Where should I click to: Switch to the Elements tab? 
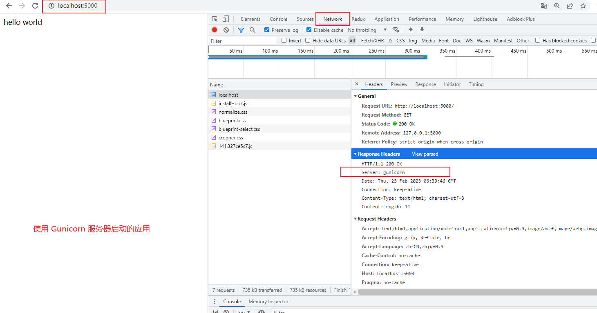pyautogui.click(x=250, y=19)
